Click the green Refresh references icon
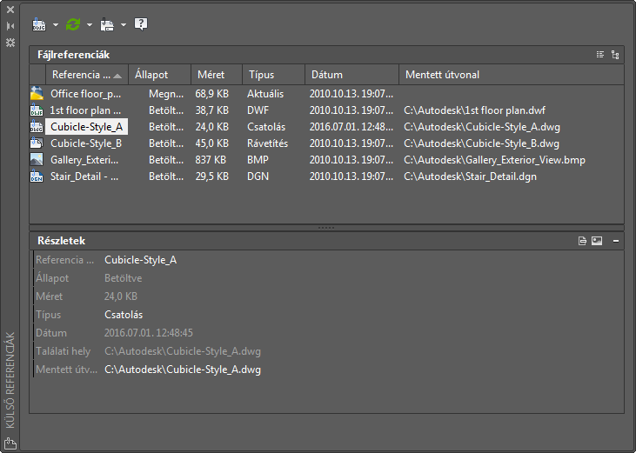Screen dimensions: 636x453 pyautogui.click(x=73, y=24)
